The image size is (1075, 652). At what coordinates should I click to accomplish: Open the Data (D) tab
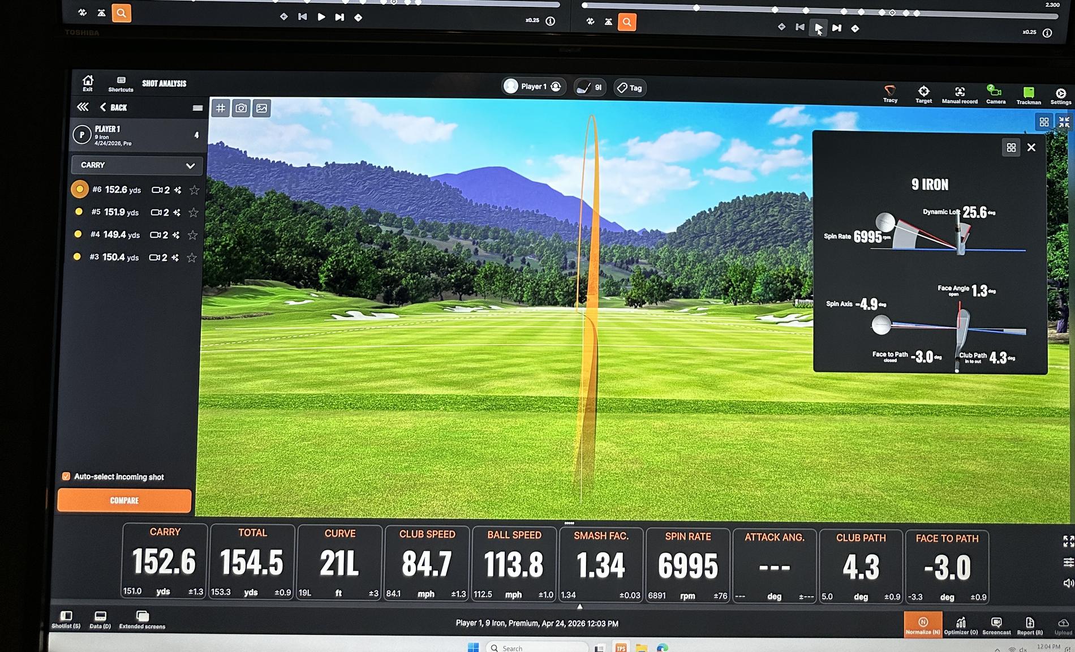pos(100,620)
